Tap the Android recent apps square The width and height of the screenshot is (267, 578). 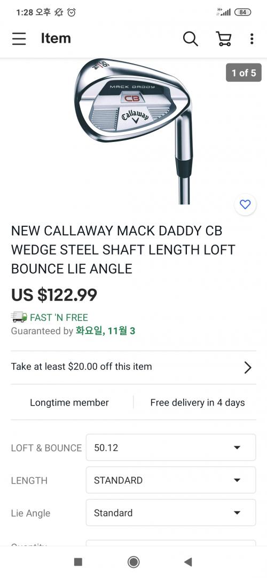[78, 562]
